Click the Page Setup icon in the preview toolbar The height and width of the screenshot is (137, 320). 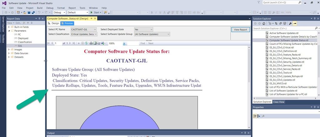pyautogui.click(x=98, y=43)
